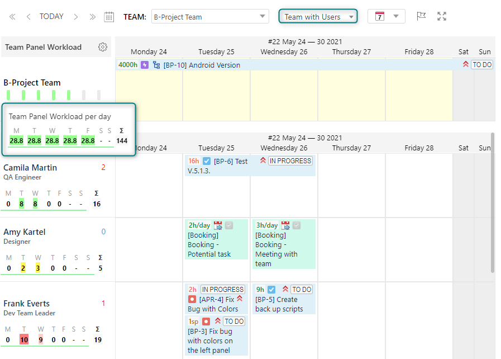Open the Team with Users view dropdown

point(317,16)
